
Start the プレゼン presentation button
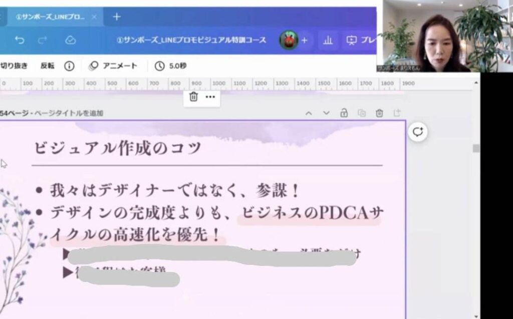[361, 40]
